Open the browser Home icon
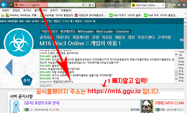187x113 pixels. point(174,5)
